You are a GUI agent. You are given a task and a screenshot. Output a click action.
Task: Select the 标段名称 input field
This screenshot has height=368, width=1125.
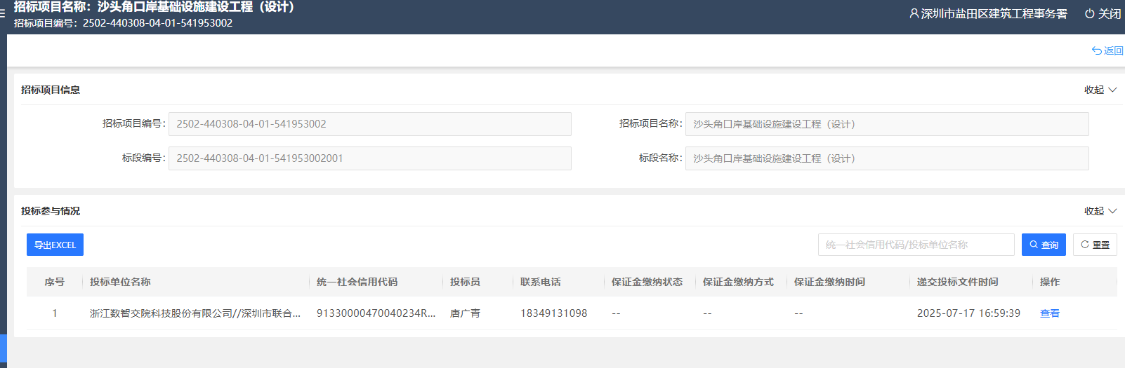point(886,158)
